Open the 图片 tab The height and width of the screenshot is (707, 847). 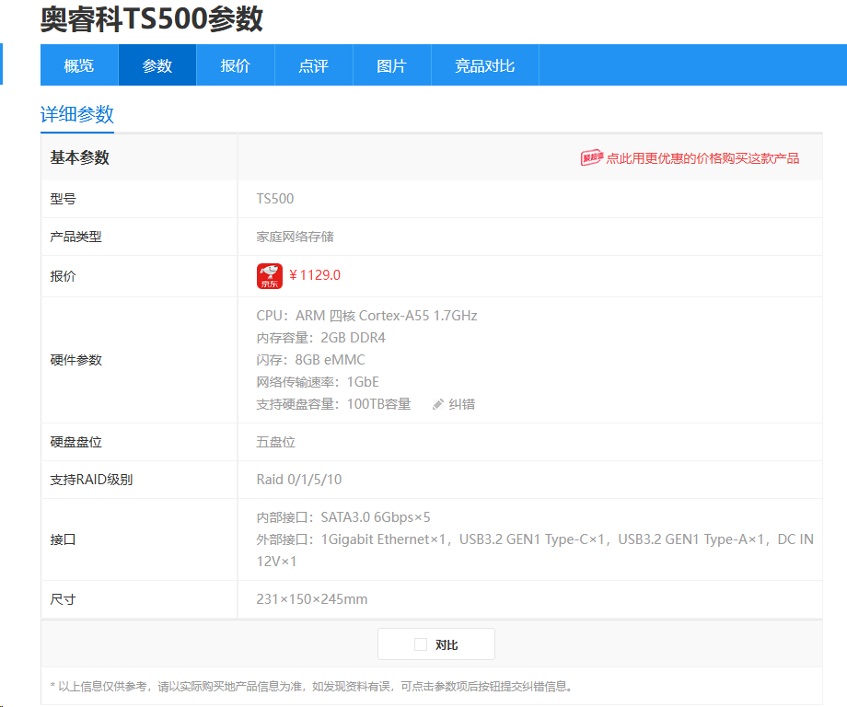[392, 65]
